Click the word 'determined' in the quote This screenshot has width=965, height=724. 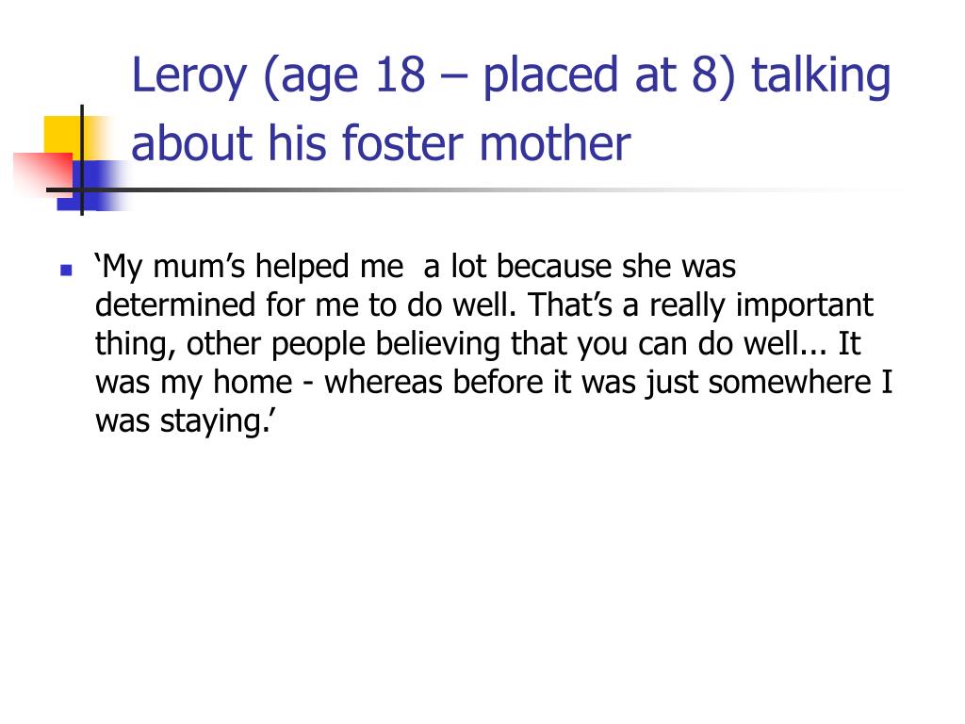pyautogui.click(x=175, y=304)
